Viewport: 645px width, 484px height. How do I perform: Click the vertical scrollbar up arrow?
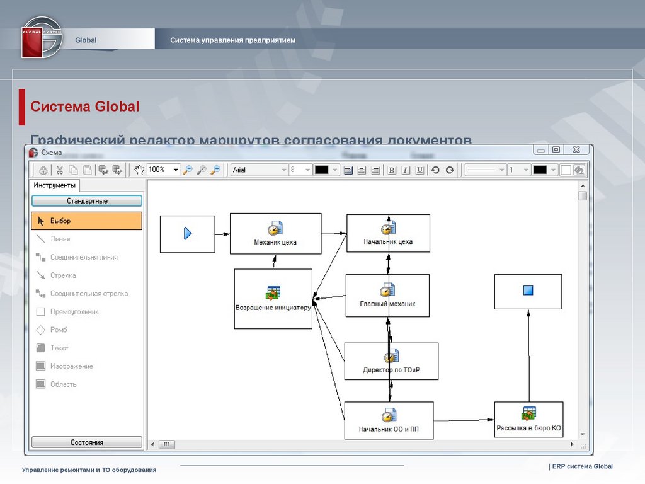pos(583,186)
